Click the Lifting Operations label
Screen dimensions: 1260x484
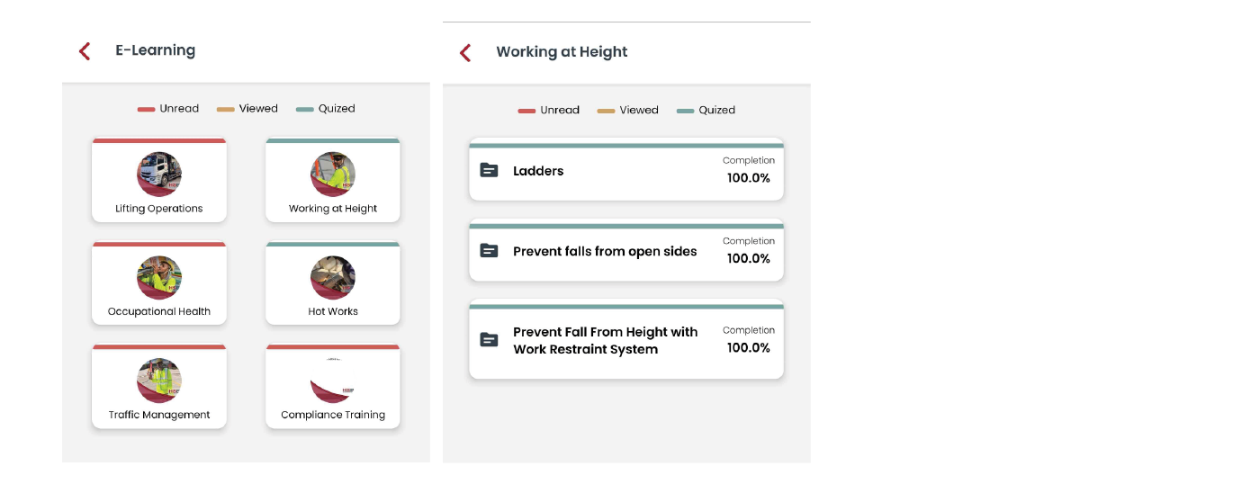[x=159, y=209]
